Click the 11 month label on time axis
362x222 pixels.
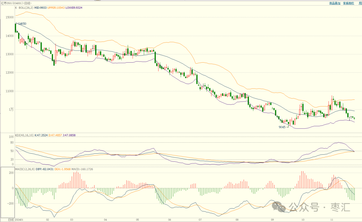(332, 220)
